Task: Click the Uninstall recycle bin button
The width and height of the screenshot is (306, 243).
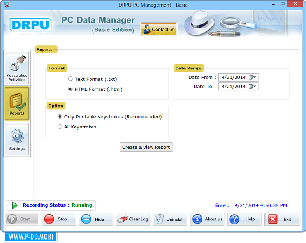Action: 170,219
